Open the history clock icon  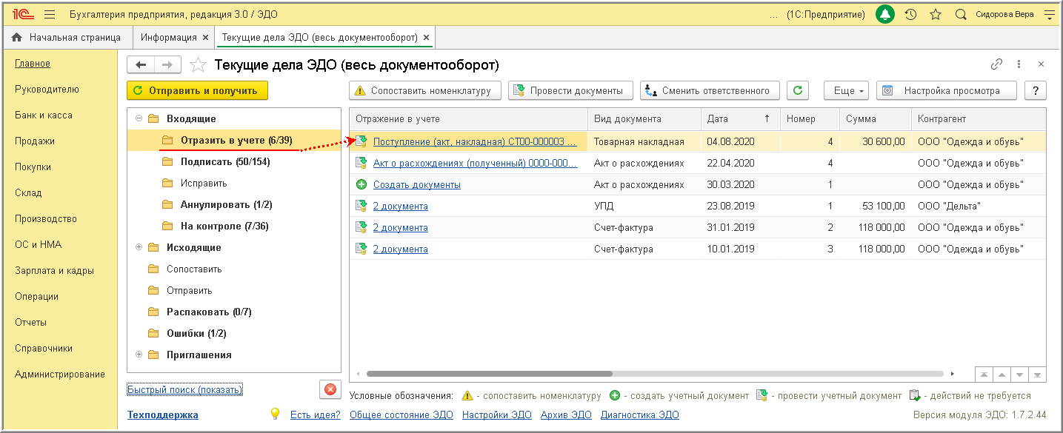click(x=910, y=14)
